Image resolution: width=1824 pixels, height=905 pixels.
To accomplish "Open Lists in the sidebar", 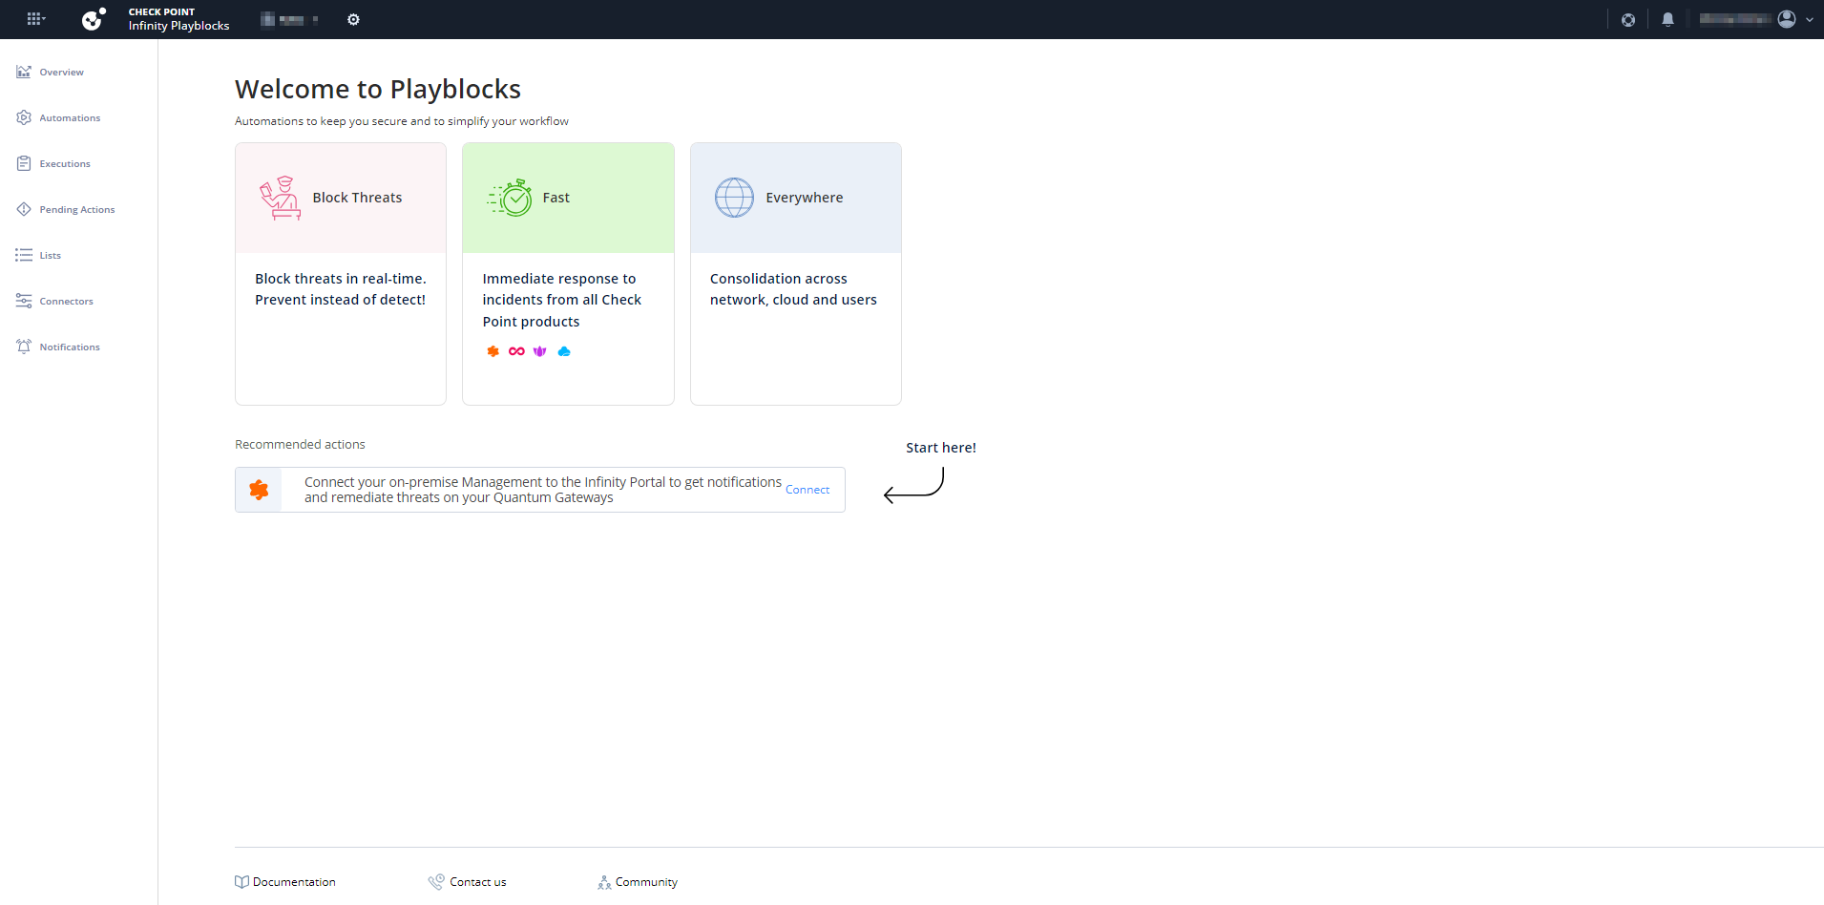I will [x=51, y=255].
